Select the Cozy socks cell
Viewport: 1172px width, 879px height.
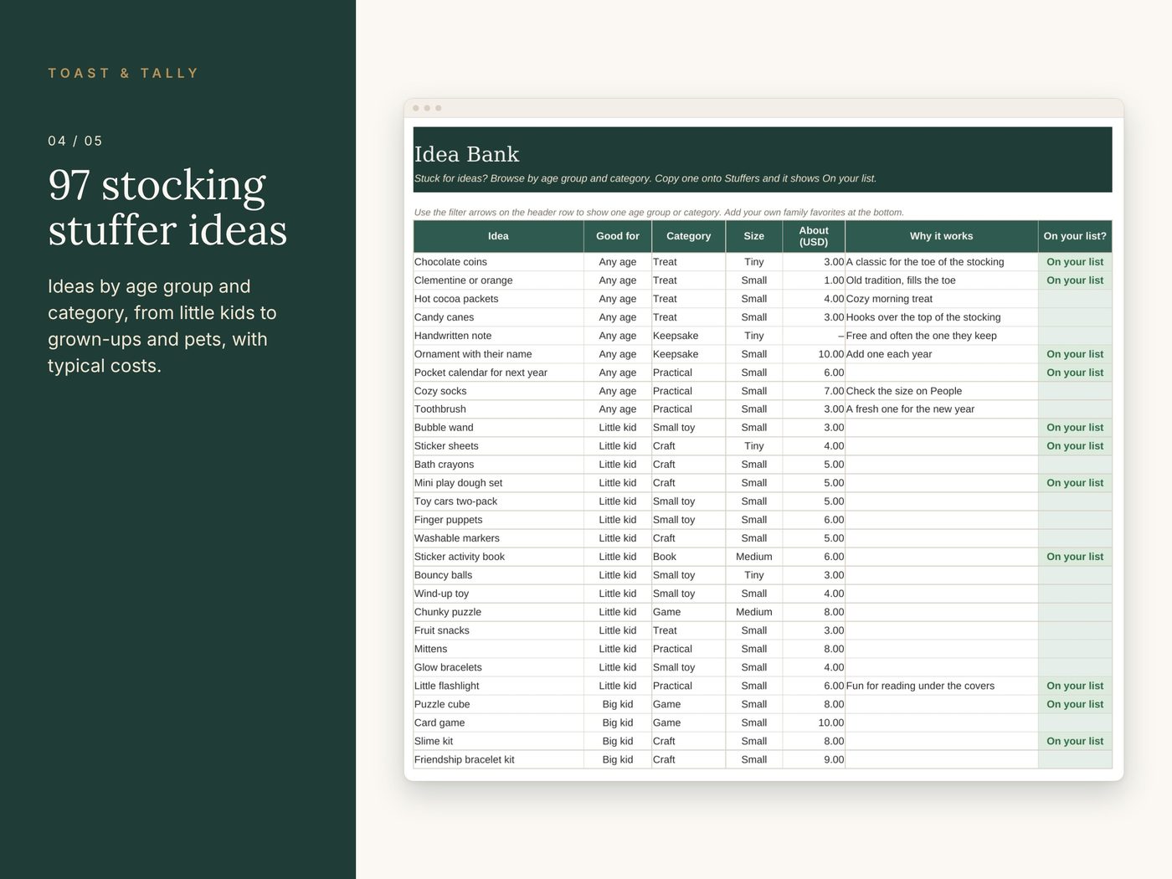point(498,391)
